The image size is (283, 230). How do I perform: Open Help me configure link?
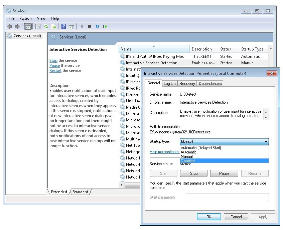[164, 152]
